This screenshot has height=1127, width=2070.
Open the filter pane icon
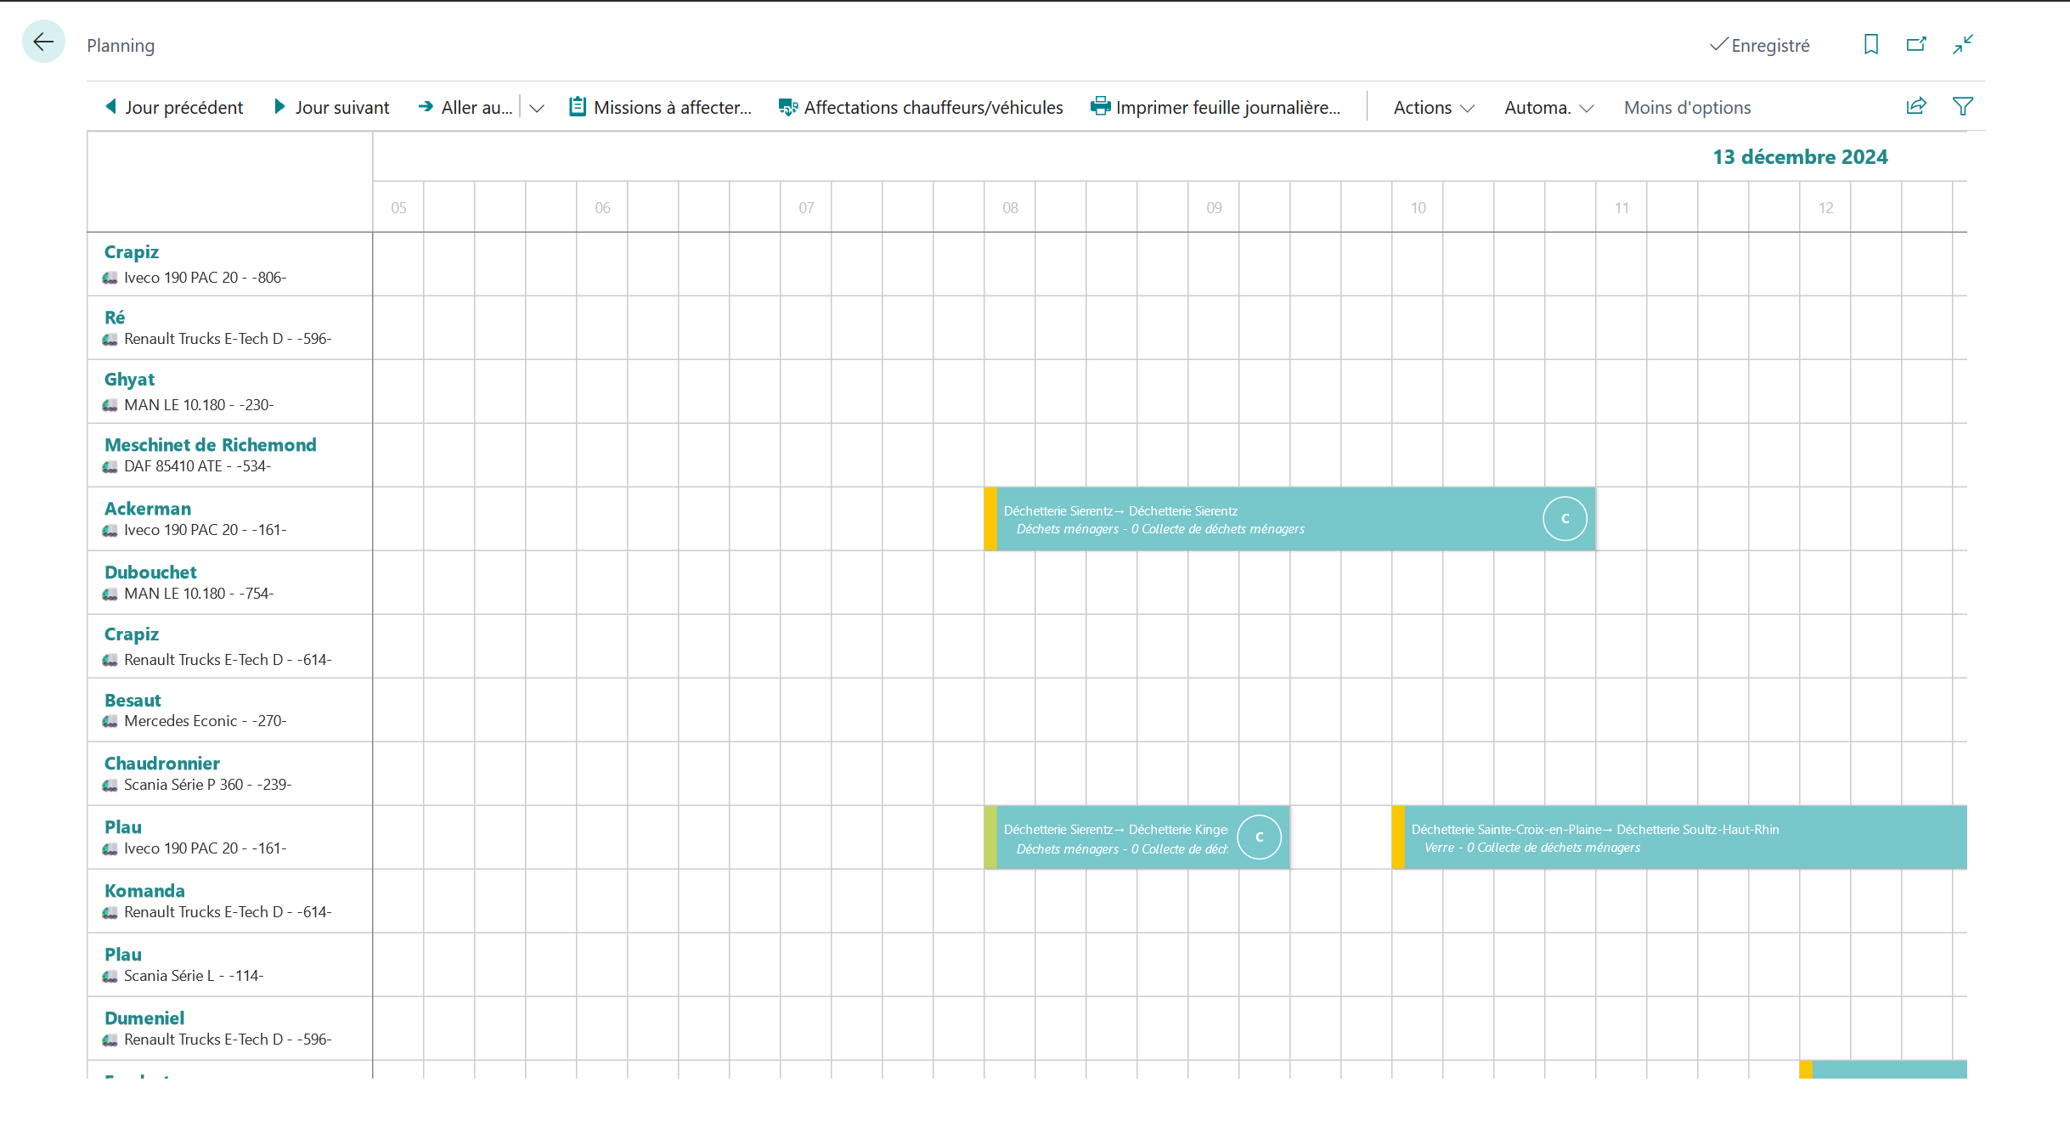pyautogui.click(x=1963, y=106)
